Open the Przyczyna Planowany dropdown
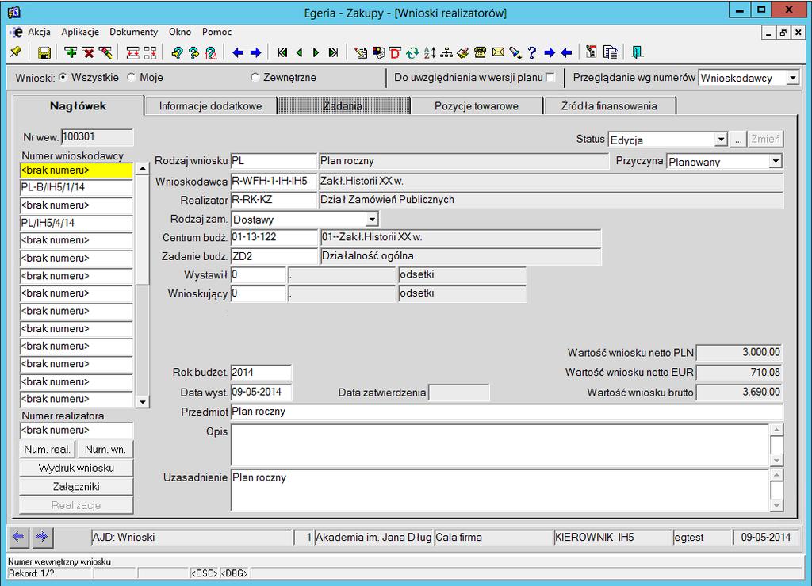The image size is (812, 586). 776,161
